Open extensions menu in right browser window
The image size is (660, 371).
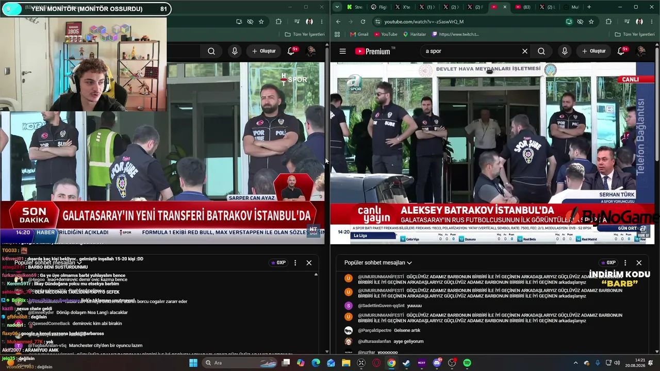(x=608, y=22)
